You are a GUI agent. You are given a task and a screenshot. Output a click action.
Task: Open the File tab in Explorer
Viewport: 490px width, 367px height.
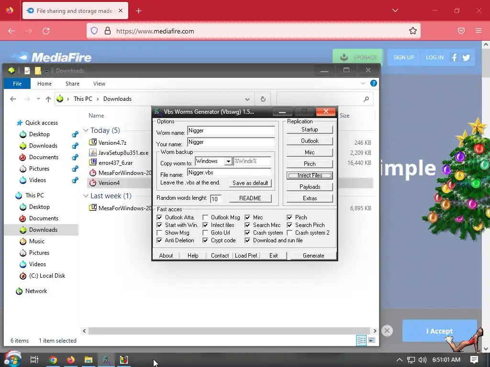[17, 84]
